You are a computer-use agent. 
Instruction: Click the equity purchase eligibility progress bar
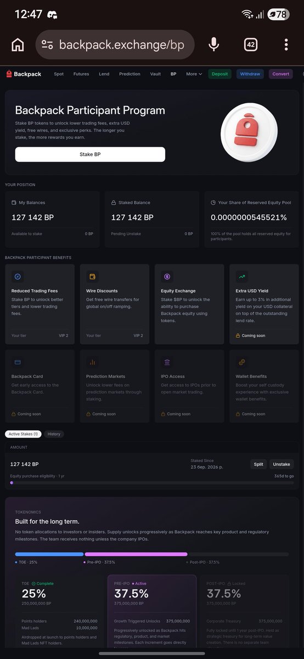(x=152, y=483)
